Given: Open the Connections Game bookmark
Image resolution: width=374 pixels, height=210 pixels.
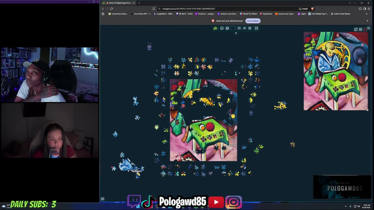Looking at the screenshot, I should click(118, 14).
